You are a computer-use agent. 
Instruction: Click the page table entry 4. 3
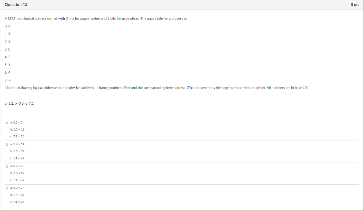(x=7, y=57)
